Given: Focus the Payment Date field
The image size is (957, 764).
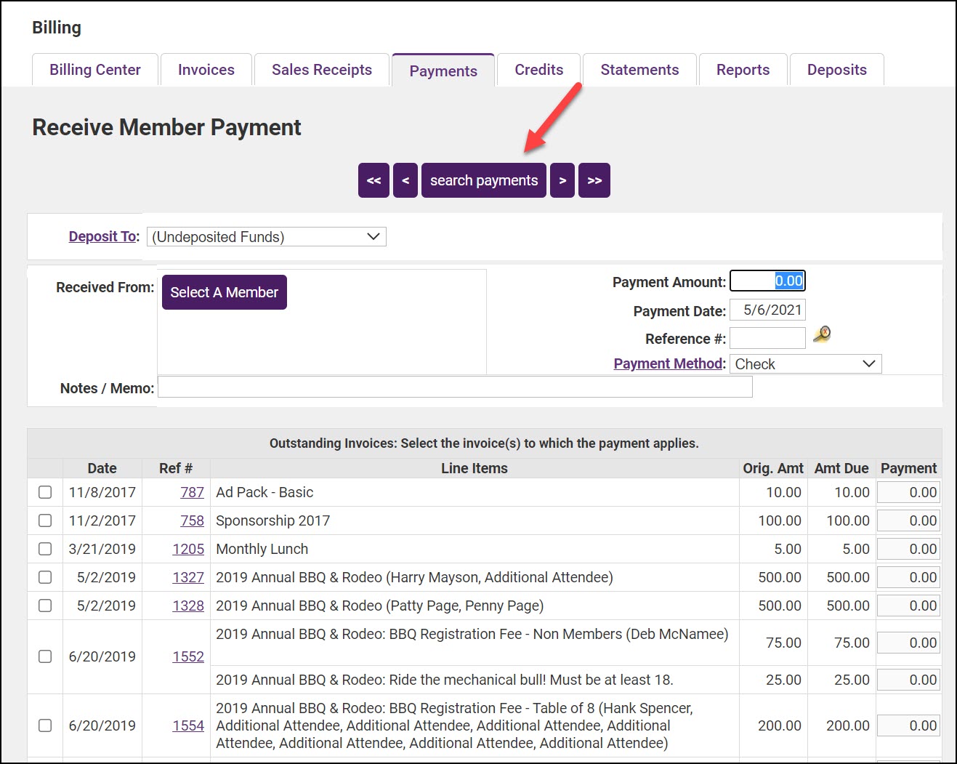Looking at the screenshot, I should click(x=767, y=310).
